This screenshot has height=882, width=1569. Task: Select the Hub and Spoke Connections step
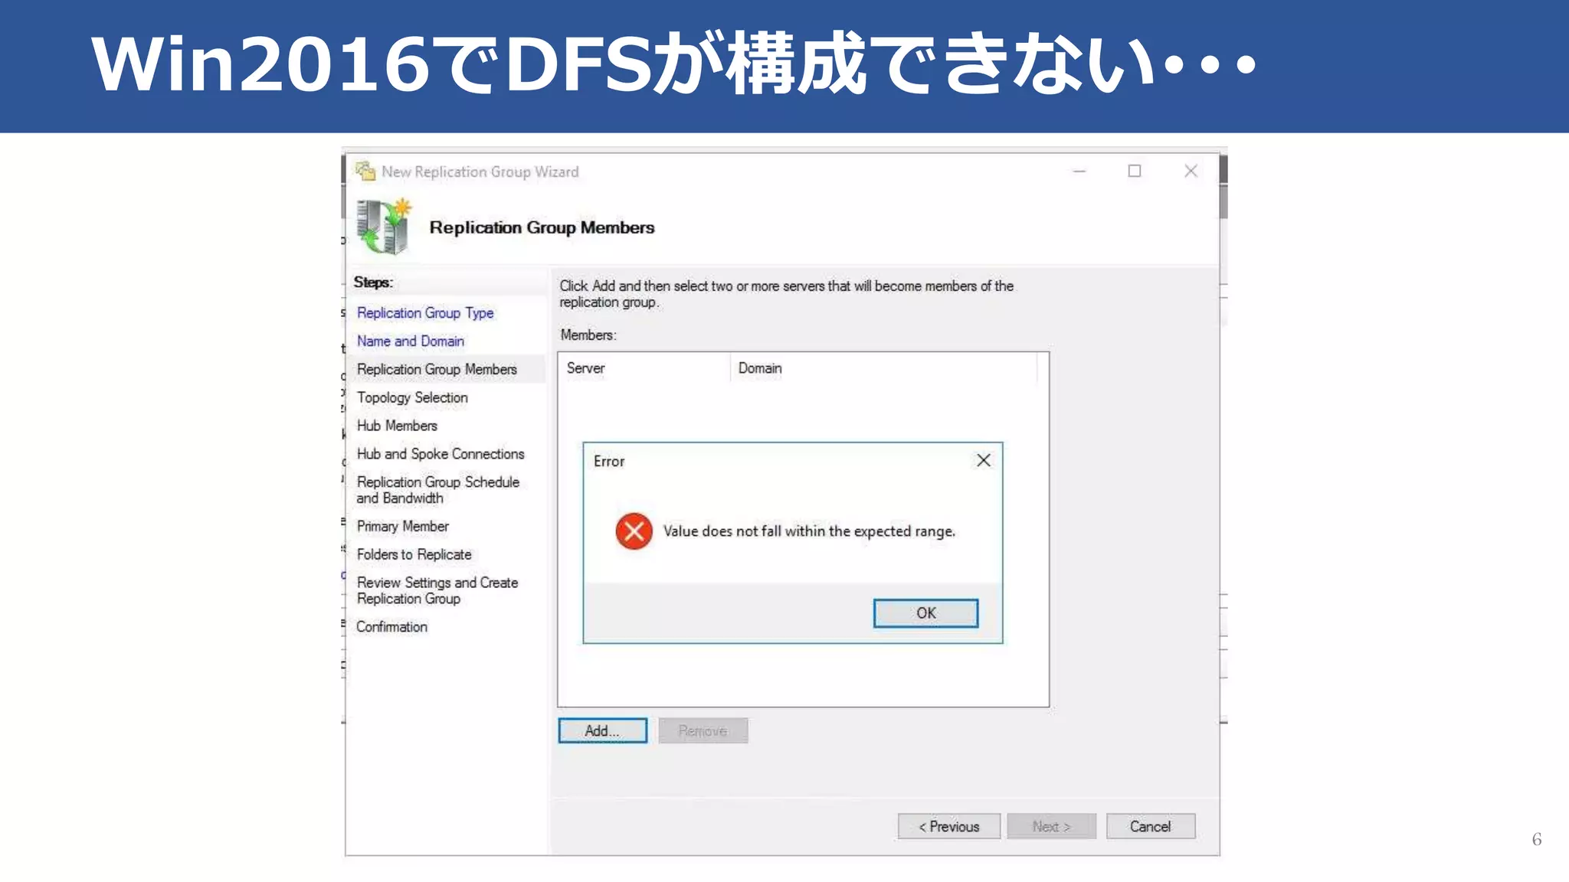pos(441,454)
